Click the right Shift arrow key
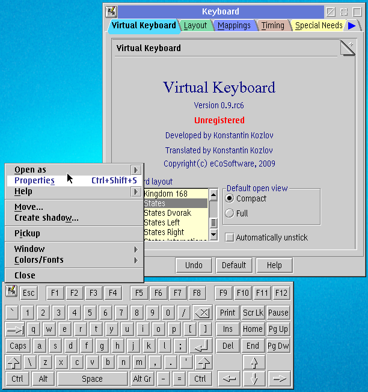 pos(203,363)
